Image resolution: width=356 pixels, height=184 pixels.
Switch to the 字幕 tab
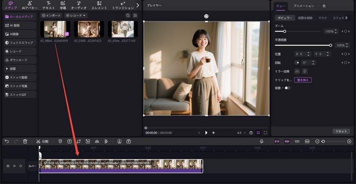pyautogui.click(x=63, y=5)
